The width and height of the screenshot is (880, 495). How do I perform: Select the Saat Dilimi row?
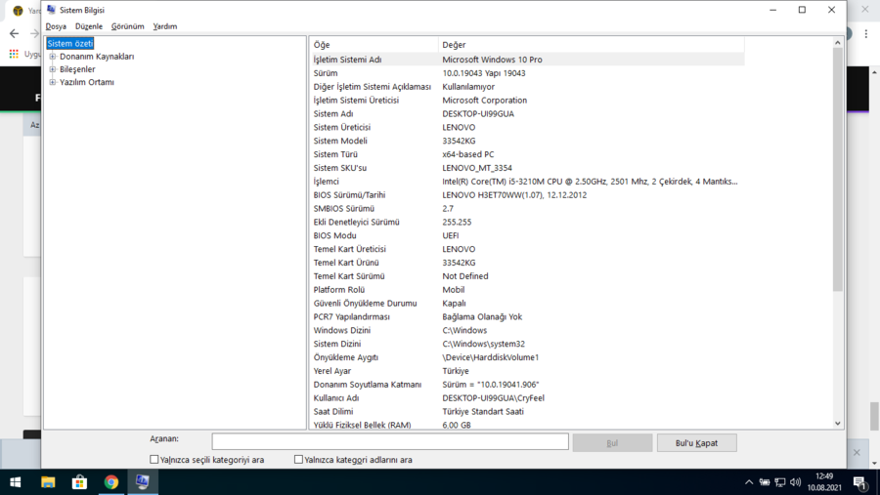coord(528,411)
